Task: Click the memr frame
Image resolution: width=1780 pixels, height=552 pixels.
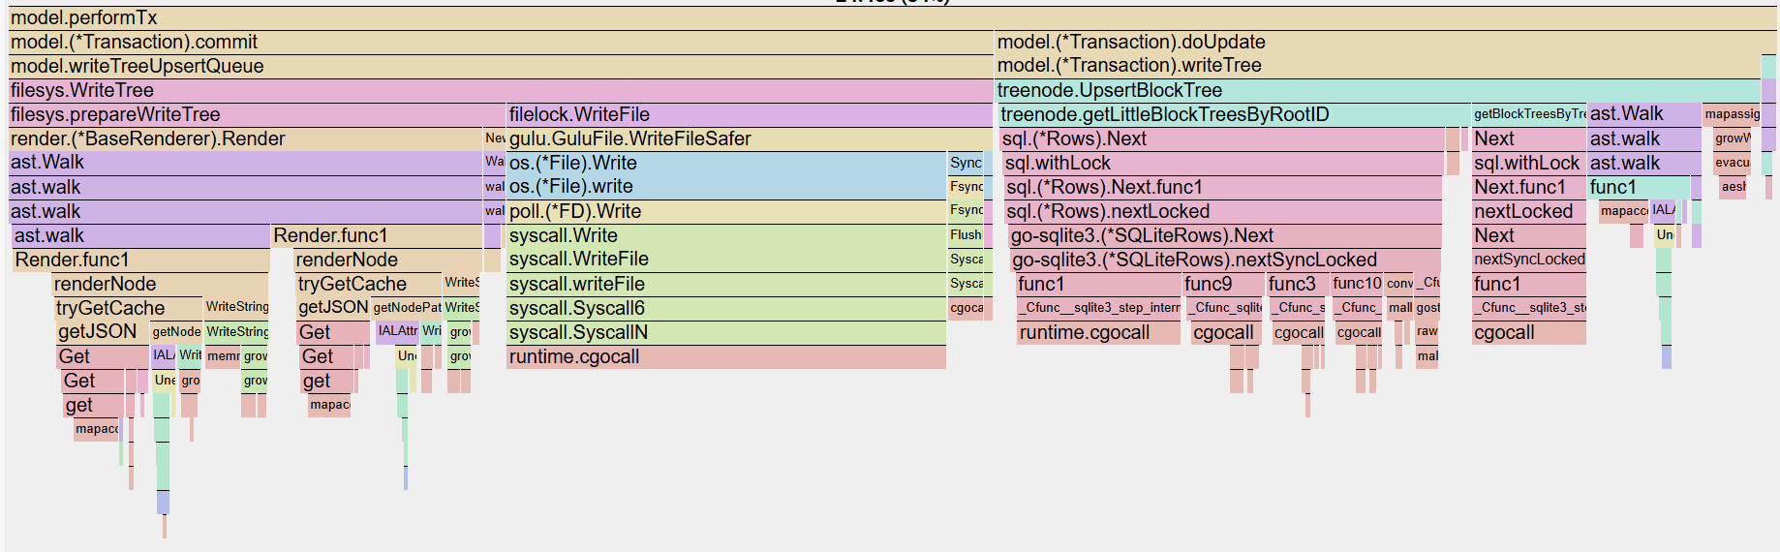Action: [223, 357]
